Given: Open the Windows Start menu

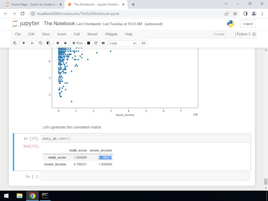Looking at the screenshot, I should [x=6, y=196].
